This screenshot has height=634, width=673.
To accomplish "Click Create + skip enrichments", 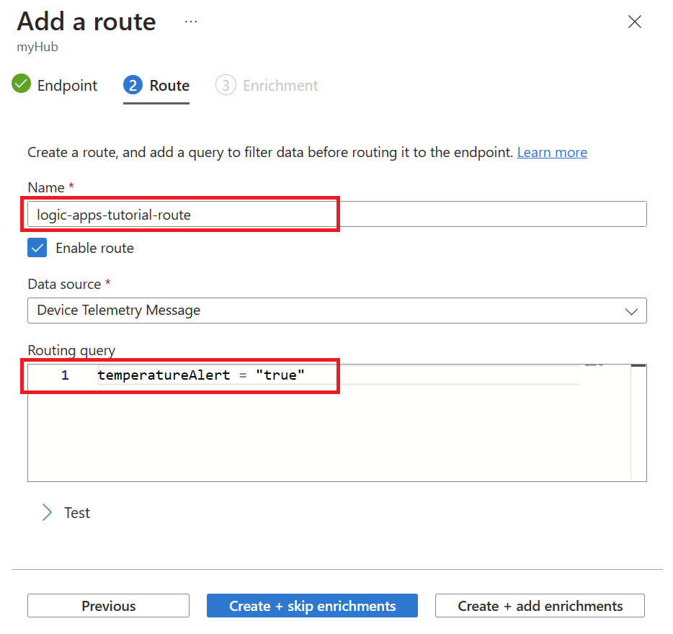I will (x=312, y=605).
